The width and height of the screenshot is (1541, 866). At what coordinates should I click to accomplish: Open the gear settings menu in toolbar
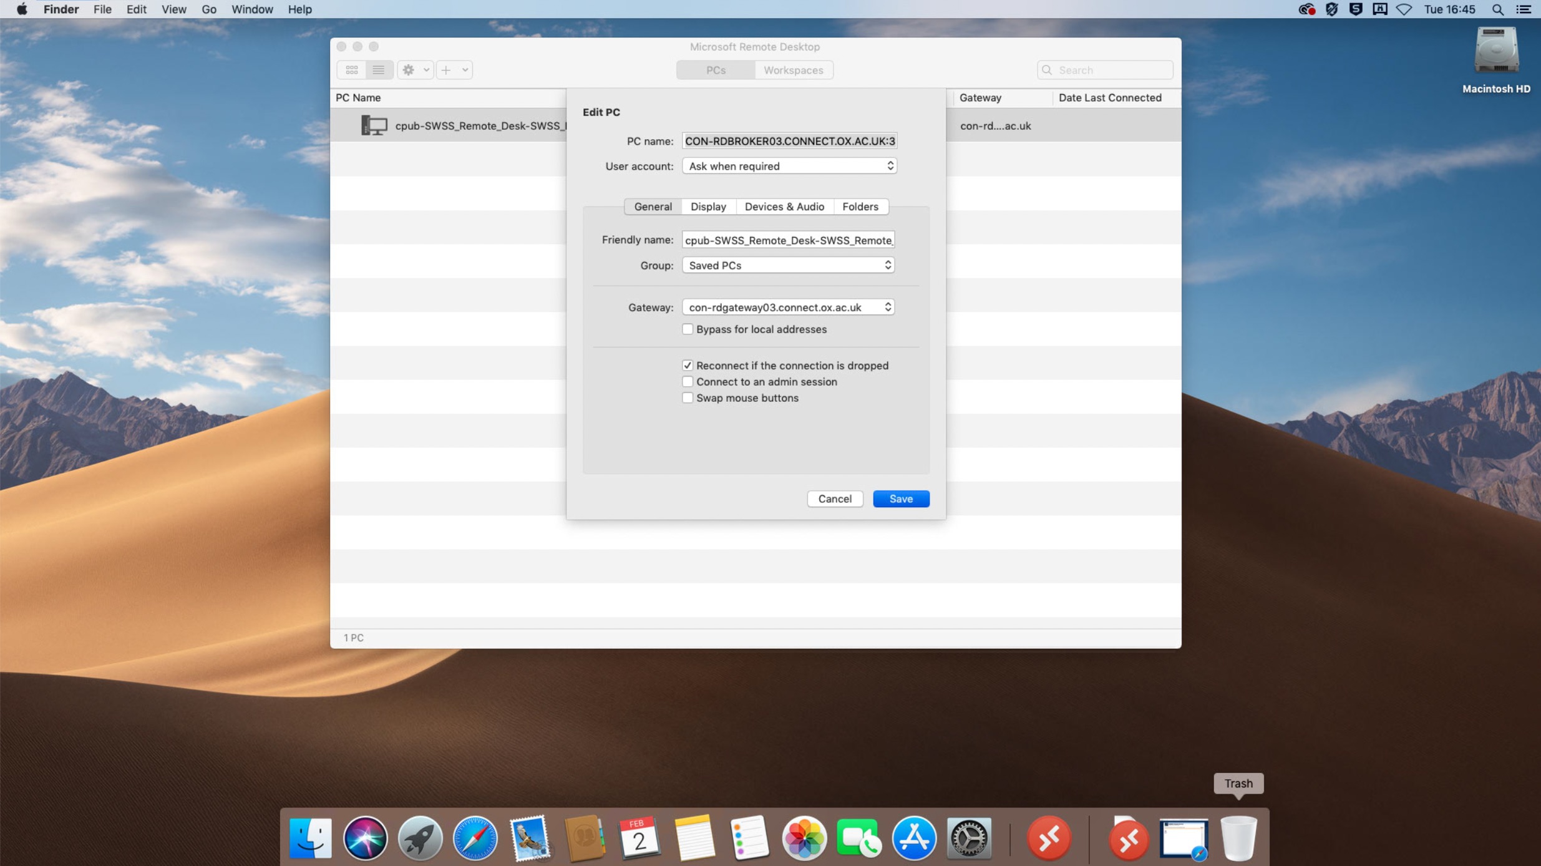(x=415, y=70)
